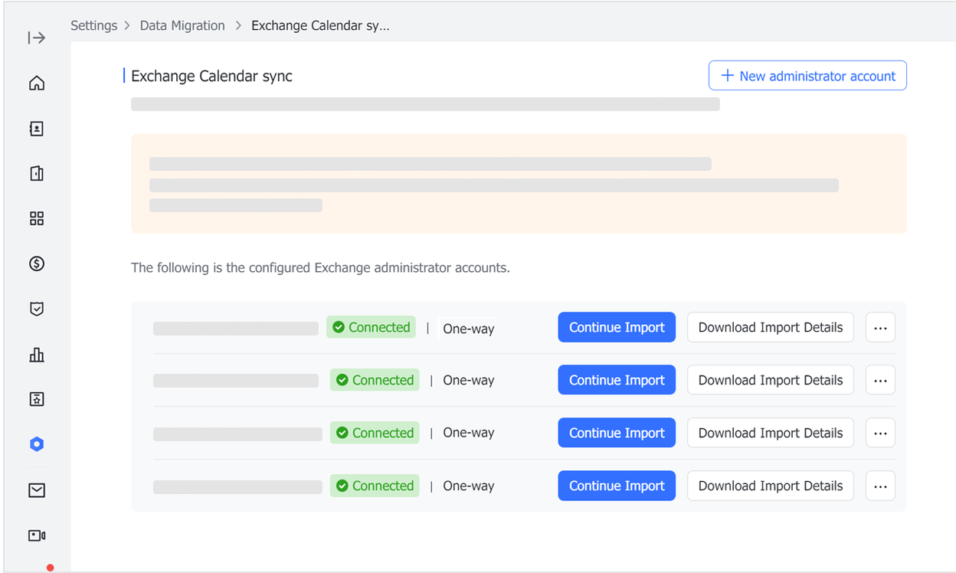This screenshot has width=956, height=573.
Task: Open more options menu for third account
Action: pos(880,433)
